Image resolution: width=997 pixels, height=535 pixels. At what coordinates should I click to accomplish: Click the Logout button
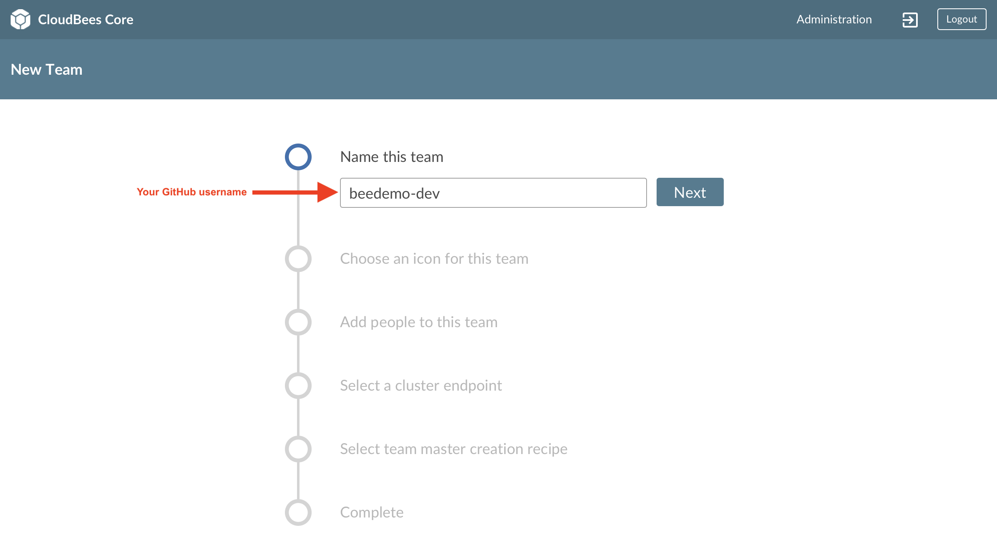click(x=962, y=19)
